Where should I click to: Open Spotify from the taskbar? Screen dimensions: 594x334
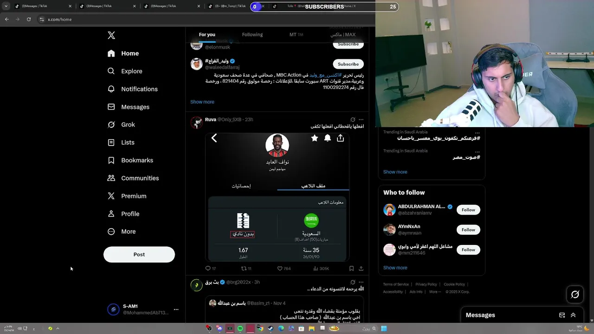click(x=240, y=328)
